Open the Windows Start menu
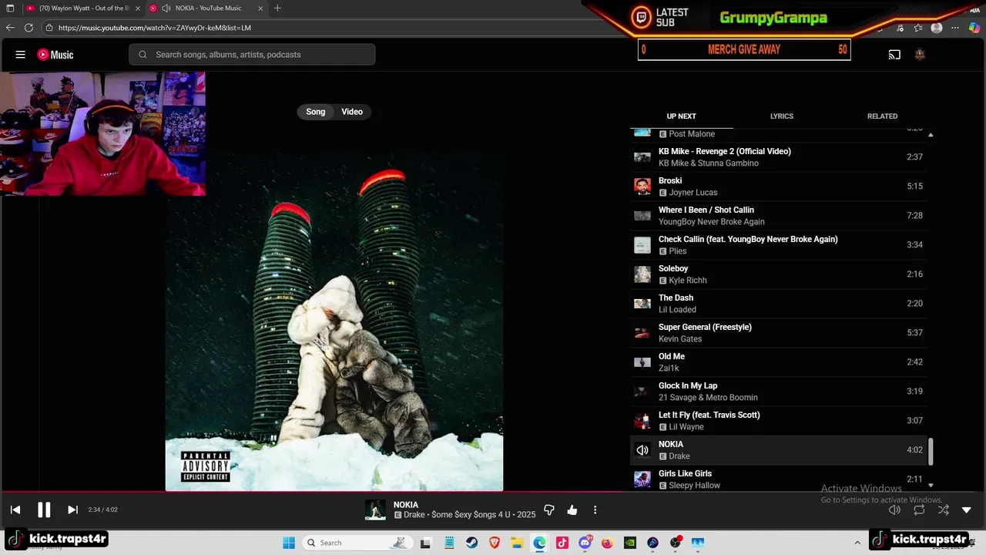The image size is (986, 555). point(289,543)
